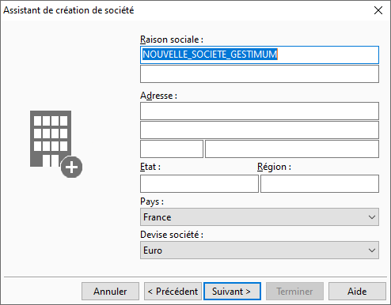Click the building with plus icon
The image size is (391, 305).
tap(56, 144)
